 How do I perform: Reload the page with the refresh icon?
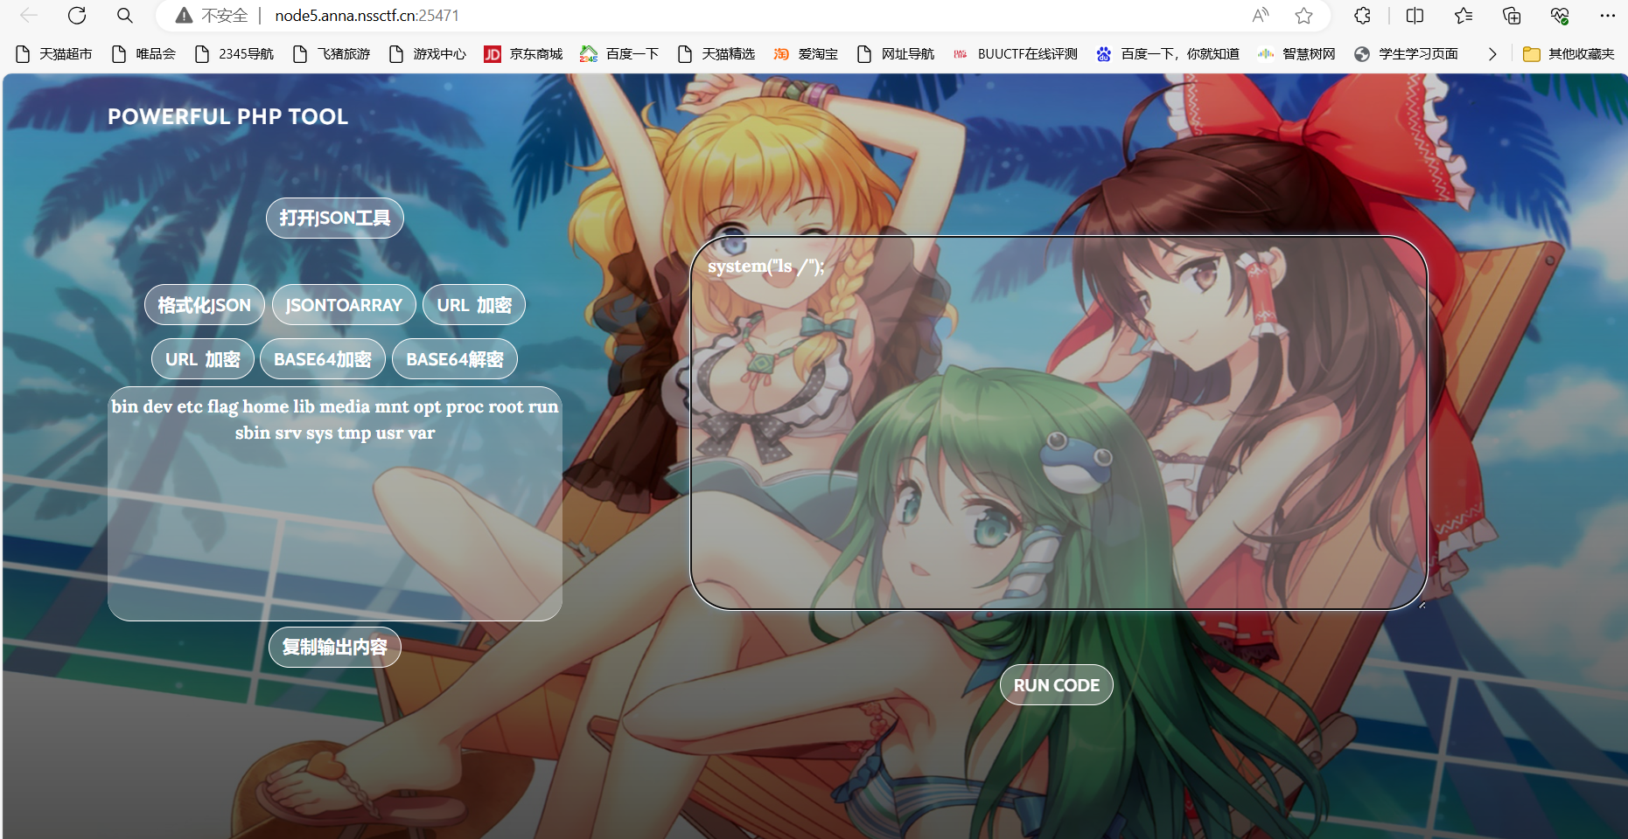tap(77, 16)
